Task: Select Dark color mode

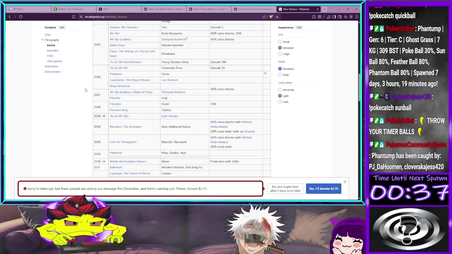Action: [280, 102]
